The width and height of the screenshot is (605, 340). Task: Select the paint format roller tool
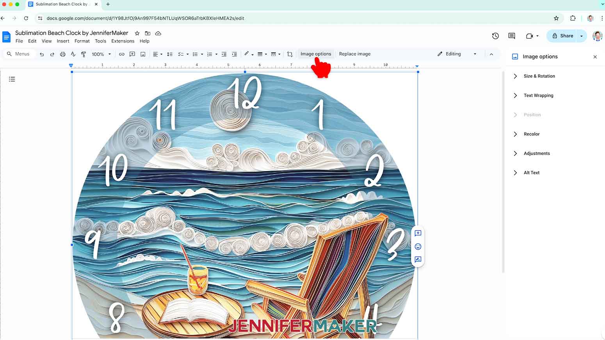pyautogui.click(x=84, y=54)
